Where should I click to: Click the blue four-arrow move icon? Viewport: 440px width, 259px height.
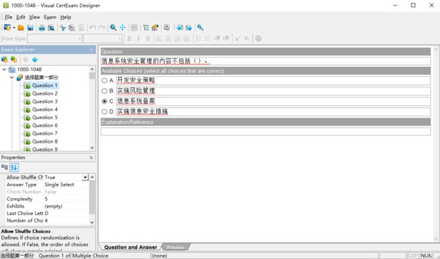pos(123,28)
